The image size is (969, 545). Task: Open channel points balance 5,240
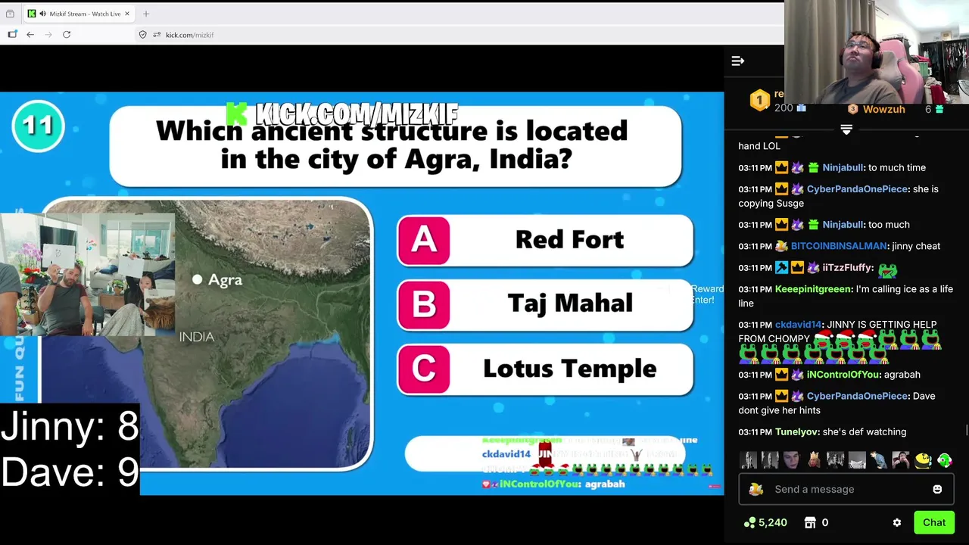pyautogui.click(x=765, y=522)
